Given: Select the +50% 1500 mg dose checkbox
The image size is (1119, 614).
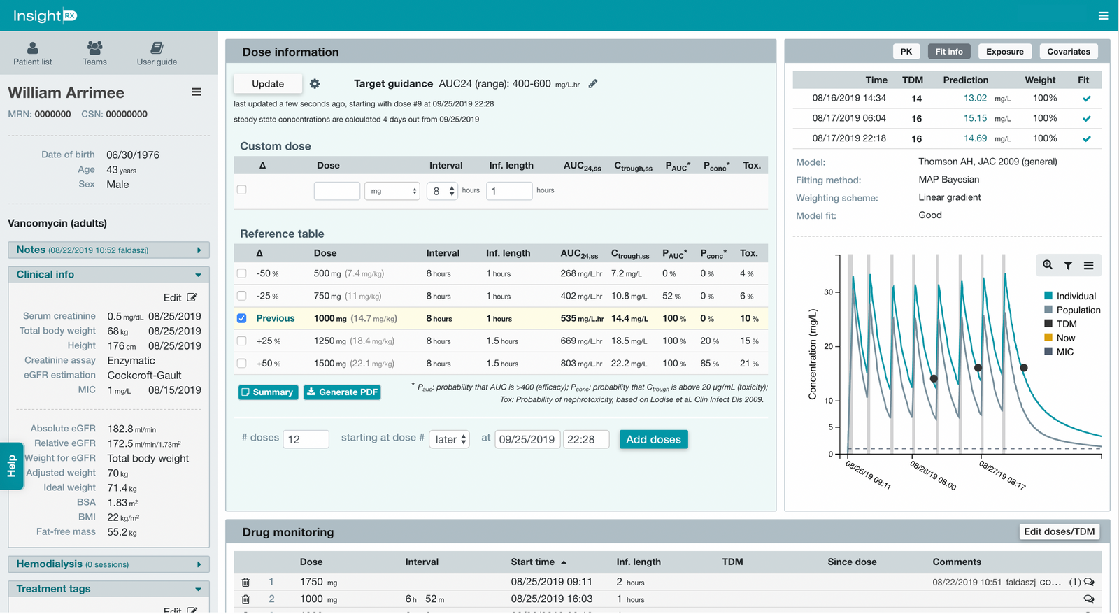Looking at the screenshot, I should point(242,363).
